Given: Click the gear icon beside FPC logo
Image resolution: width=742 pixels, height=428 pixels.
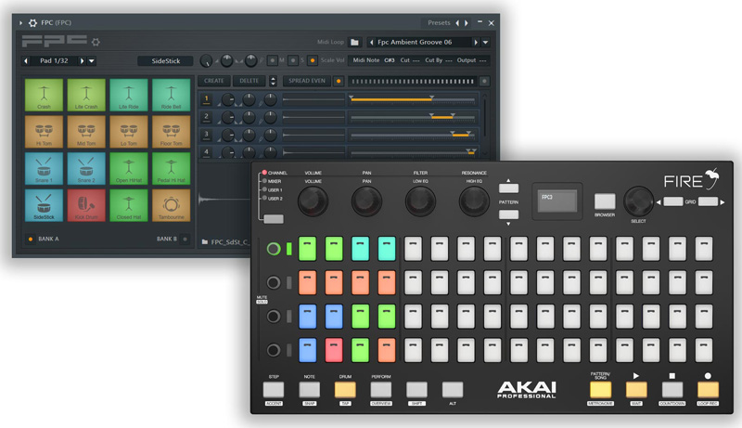Looking at the screenshot, I should [96, 42].
